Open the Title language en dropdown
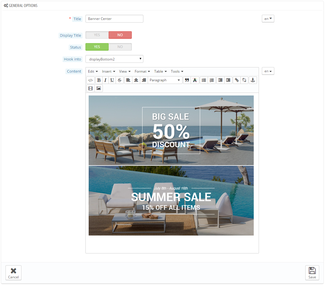The image size is (325, 285). (x=268, y=19)
